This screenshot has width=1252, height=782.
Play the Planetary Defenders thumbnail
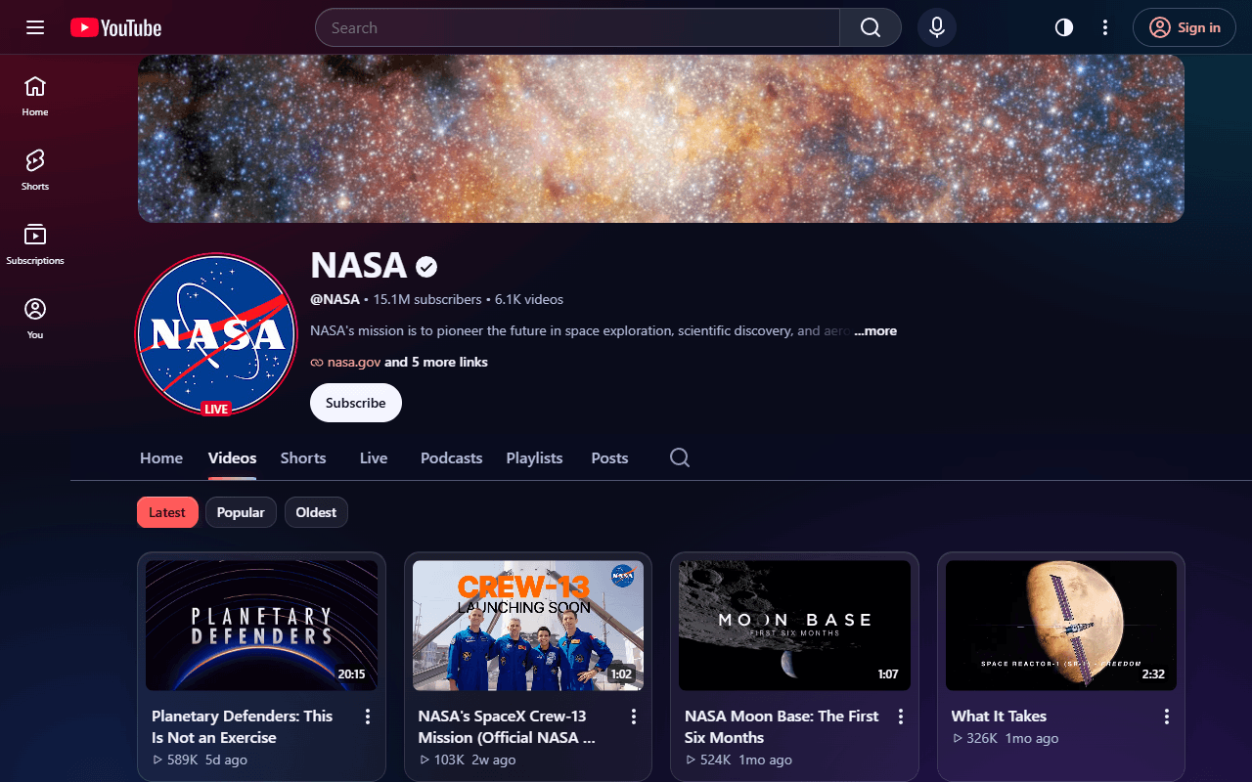pos(262,626)
